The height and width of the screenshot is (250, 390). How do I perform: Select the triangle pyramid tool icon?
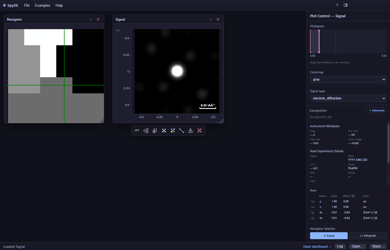click(191, 131)
